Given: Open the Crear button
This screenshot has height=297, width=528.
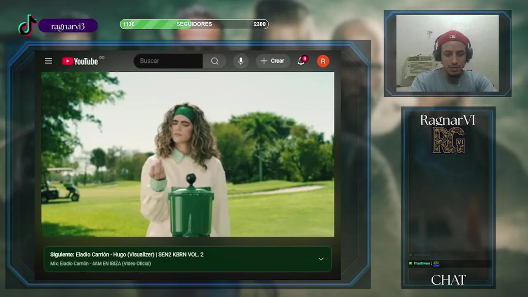Looking at the screenshot, I should [273, 61].
